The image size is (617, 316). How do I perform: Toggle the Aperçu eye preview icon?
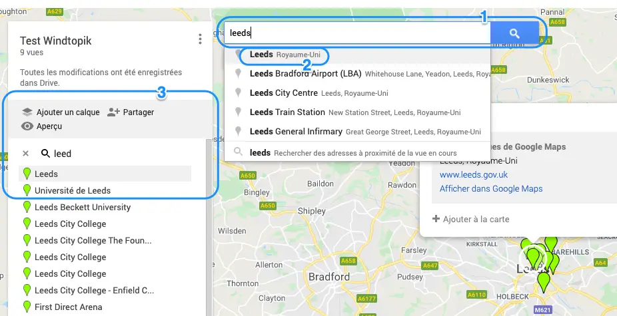click(x=27, y=126)
